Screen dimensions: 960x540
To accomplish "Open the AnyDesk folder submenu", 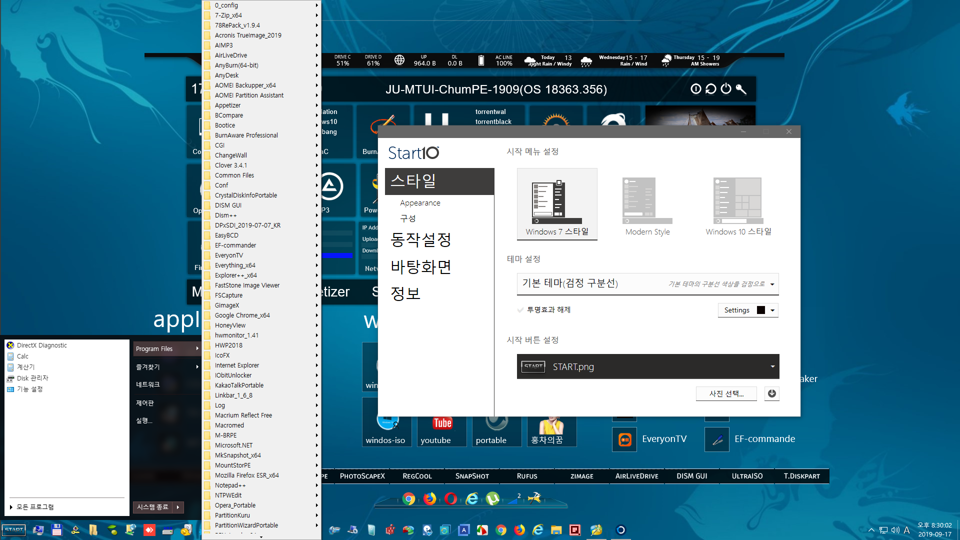I will pos(261,75).
